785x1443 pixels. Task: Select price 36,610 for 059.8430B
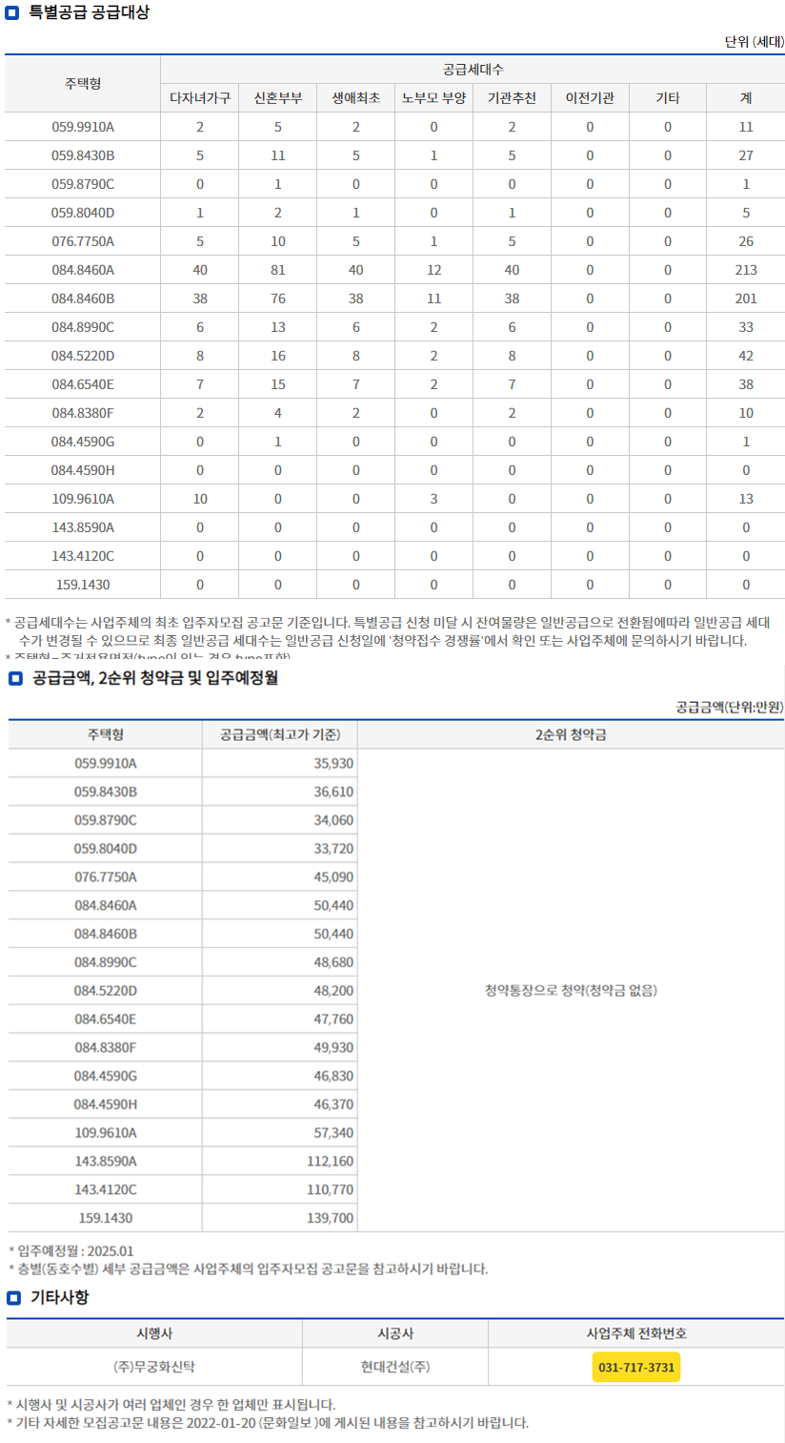tap(333, 792)
